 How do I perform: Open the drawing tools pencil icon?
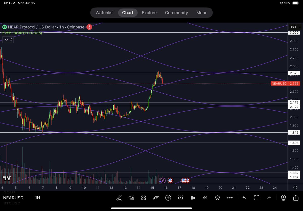[119, 198]
